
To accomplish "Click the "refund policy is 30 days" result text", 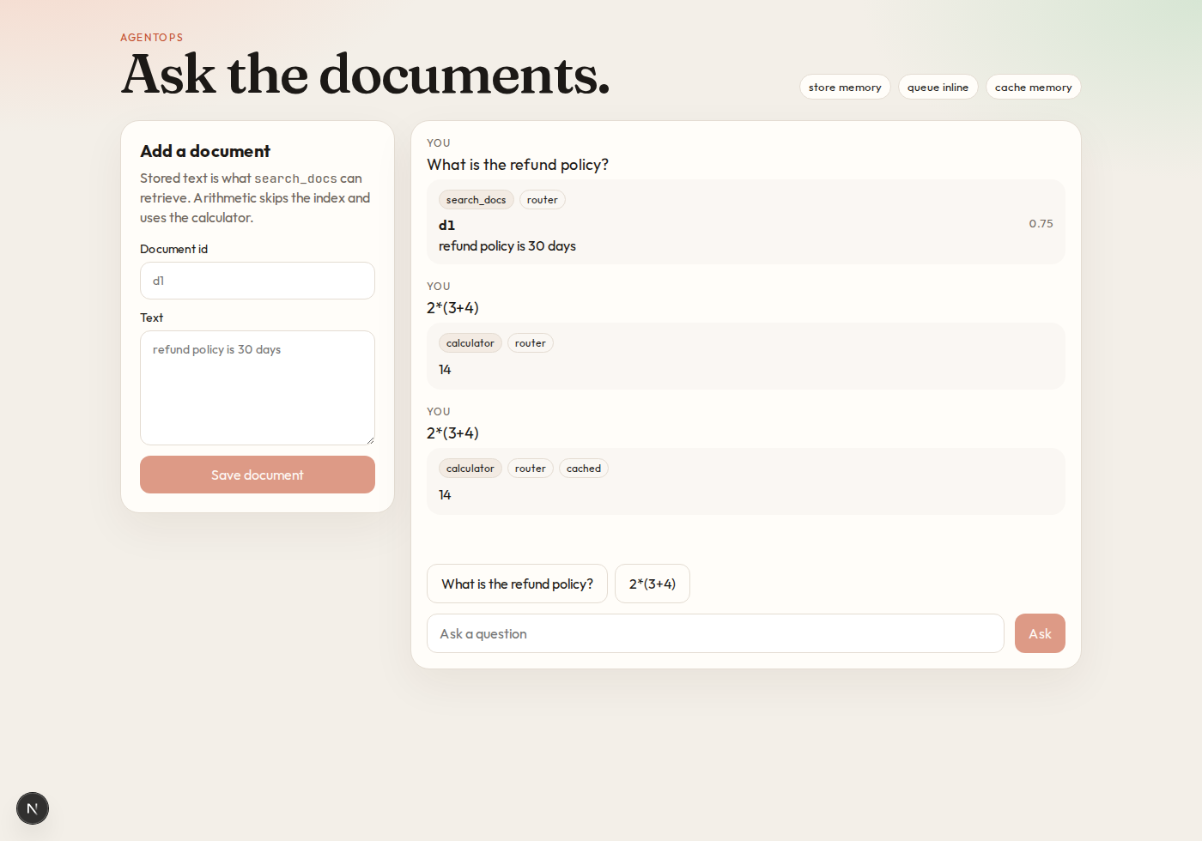I will 507,246.
